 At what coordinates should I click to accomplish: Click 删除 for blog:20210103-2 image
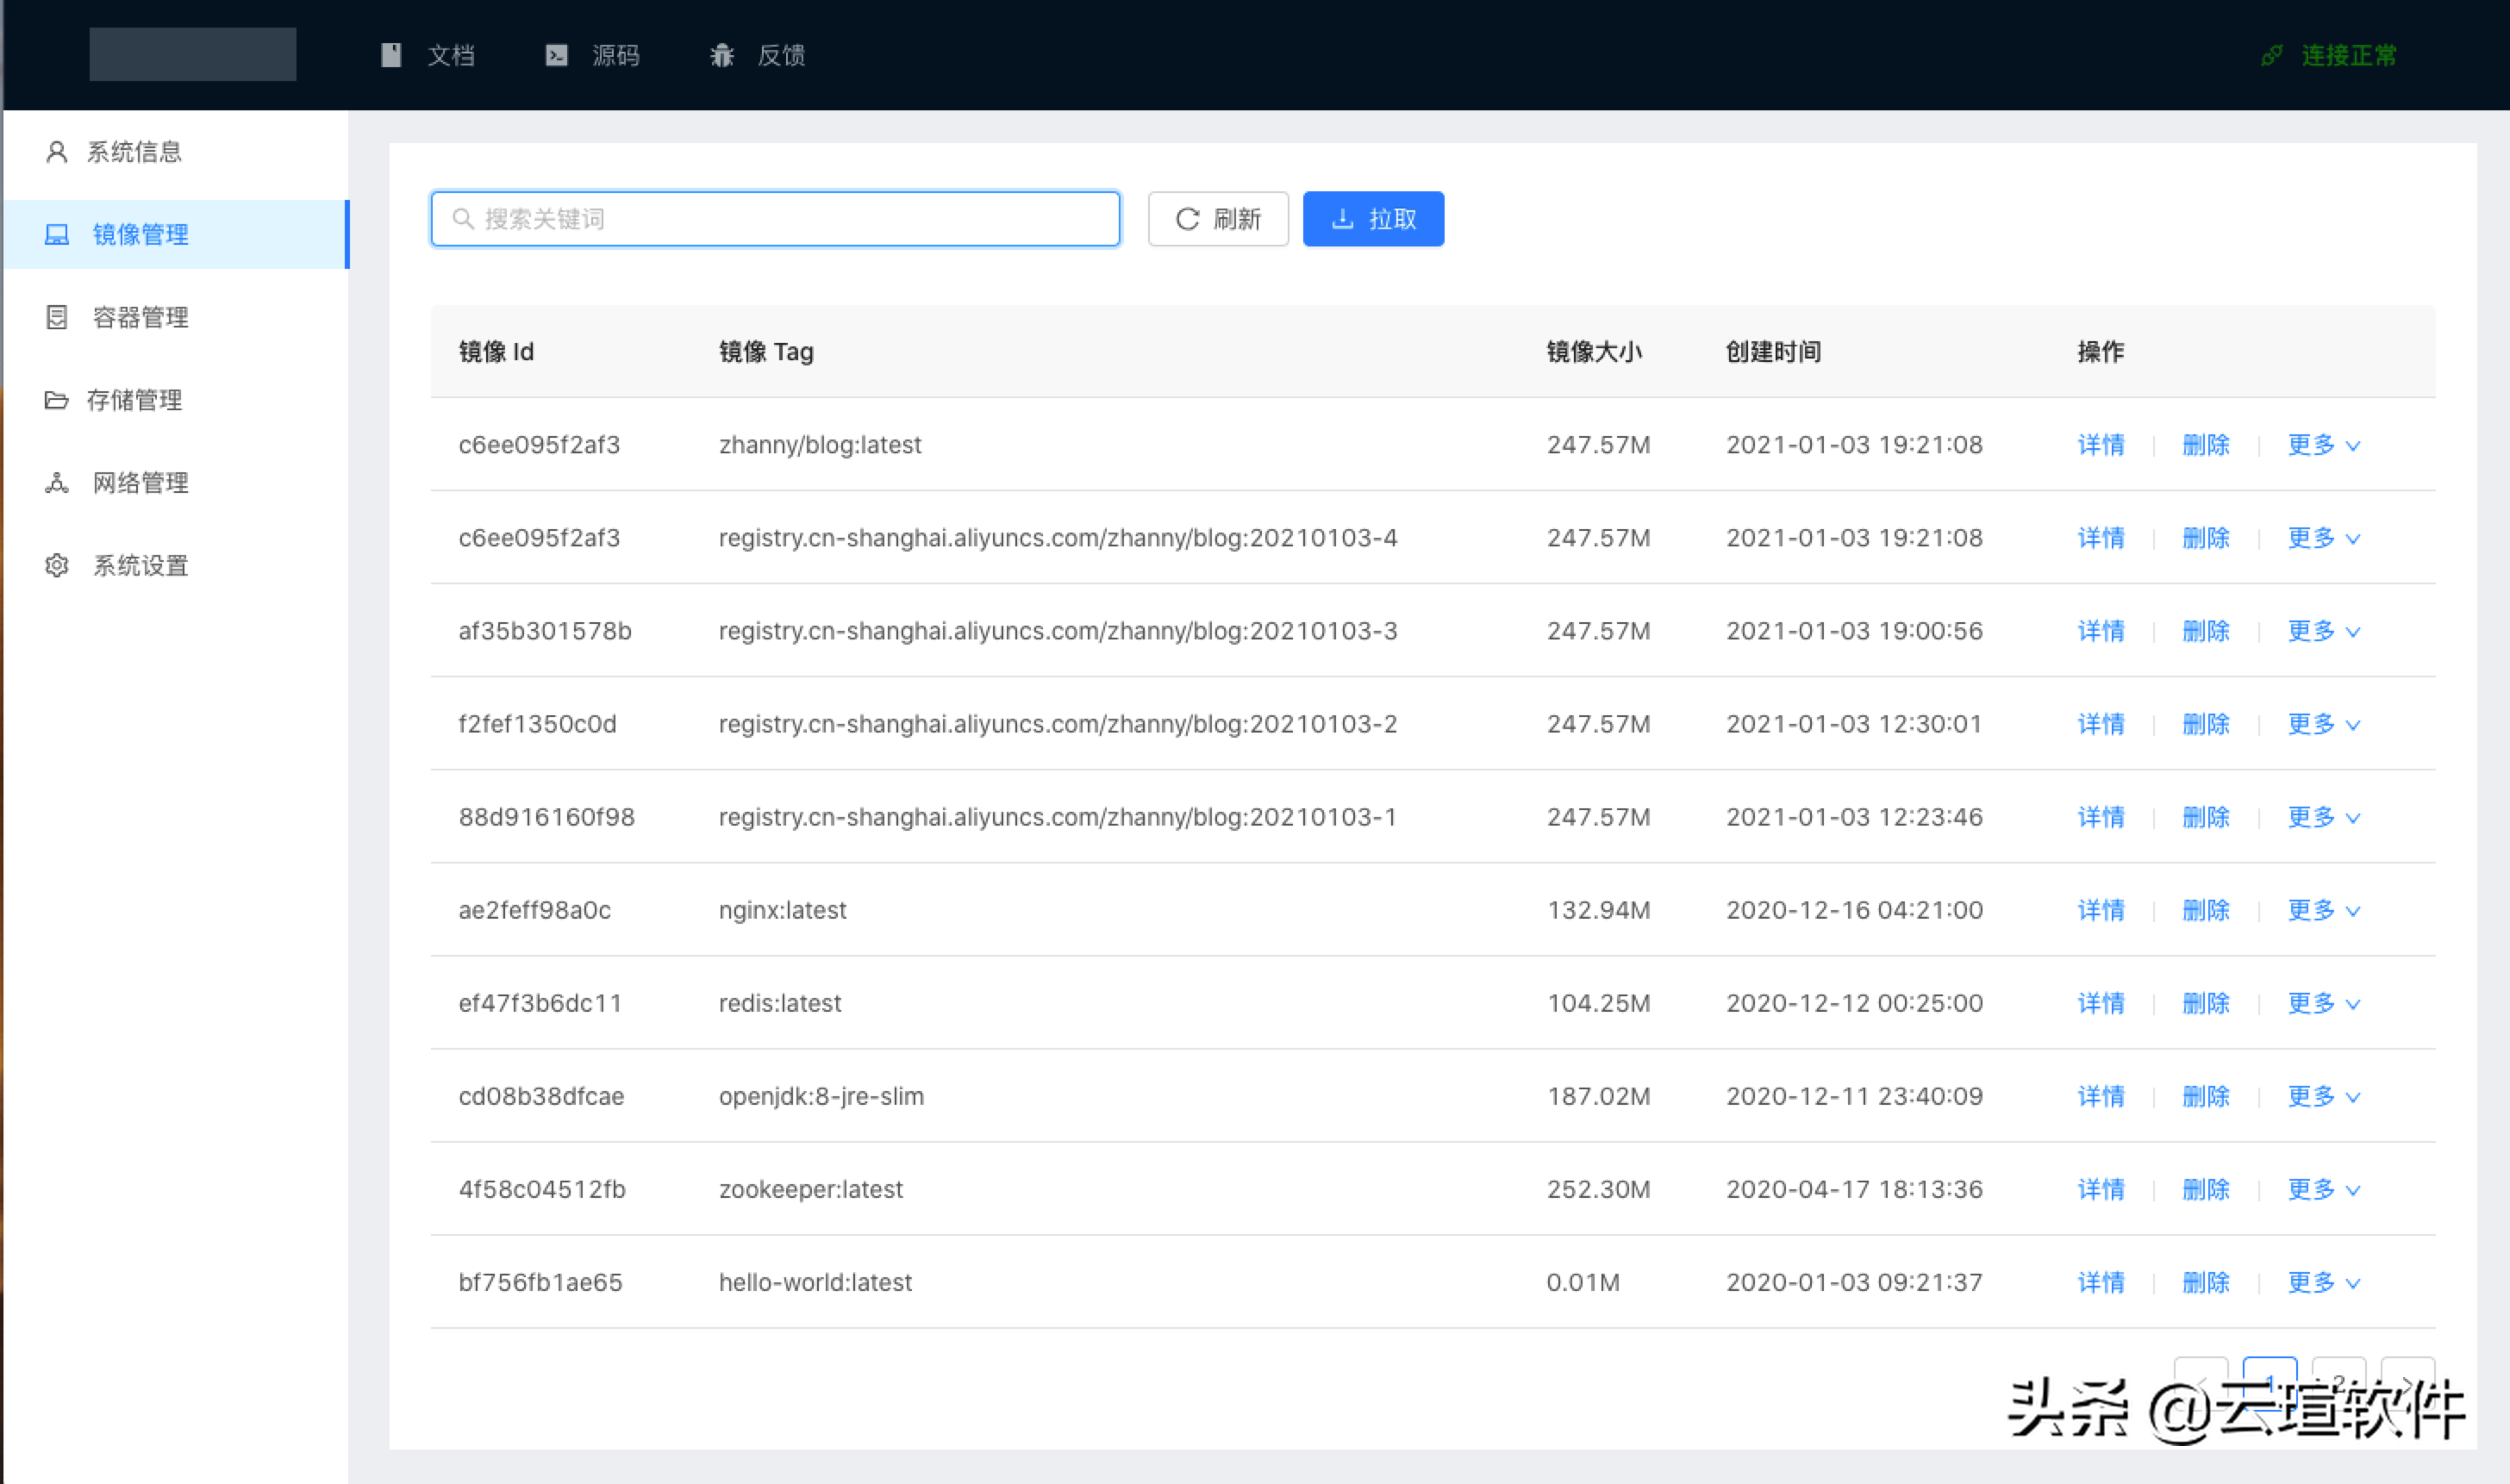pos(2206,724)
